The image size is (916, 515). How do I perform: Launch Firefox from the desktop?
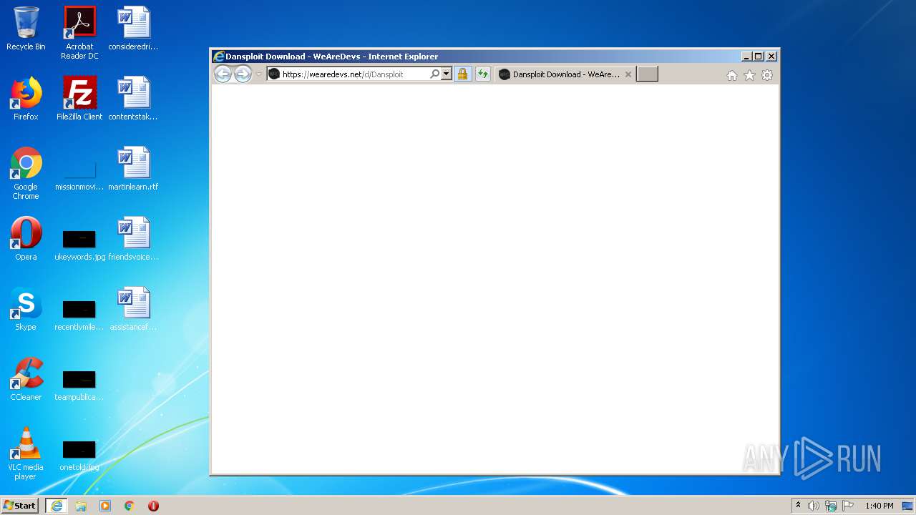[26, 99]
